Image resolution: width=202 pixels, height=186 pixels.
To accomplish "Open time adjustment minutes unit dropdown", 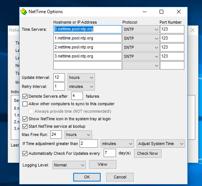I will click(x=117, y=144).
